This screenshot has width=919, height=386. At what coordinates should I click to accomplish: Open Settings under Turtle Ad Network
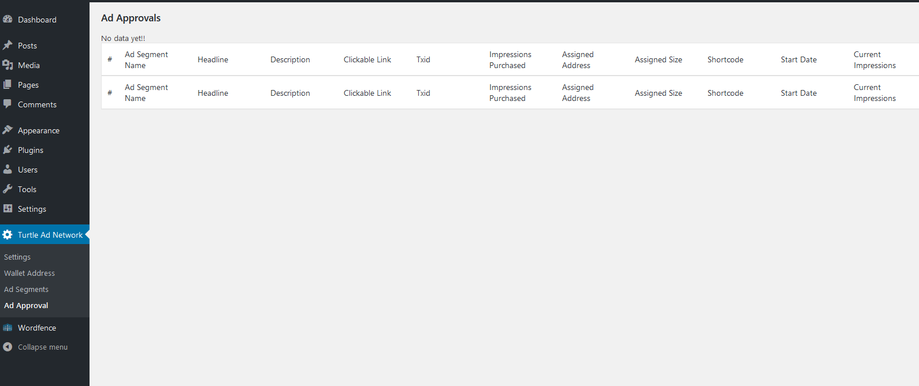click(x=17, y=257)
